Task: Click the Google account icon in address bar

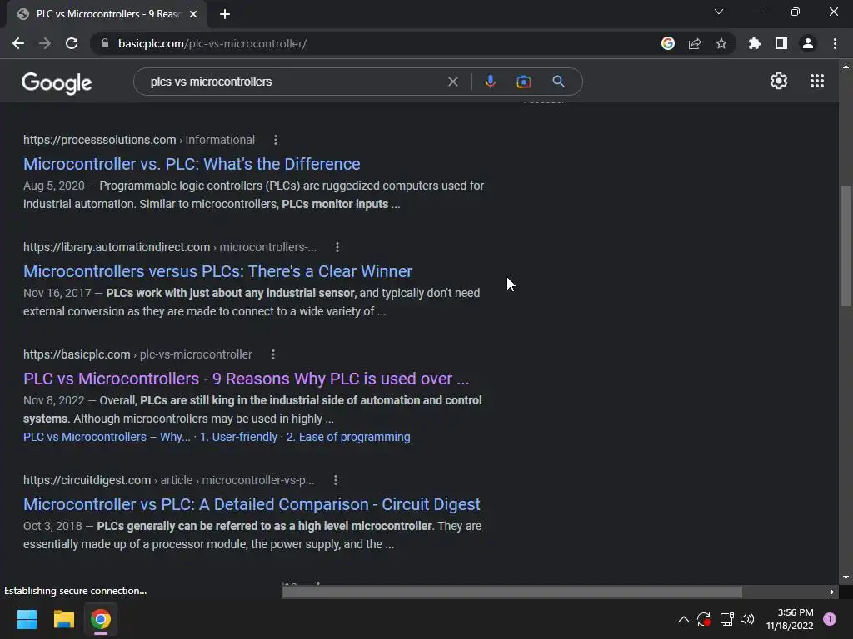Action: click(668, 43)
